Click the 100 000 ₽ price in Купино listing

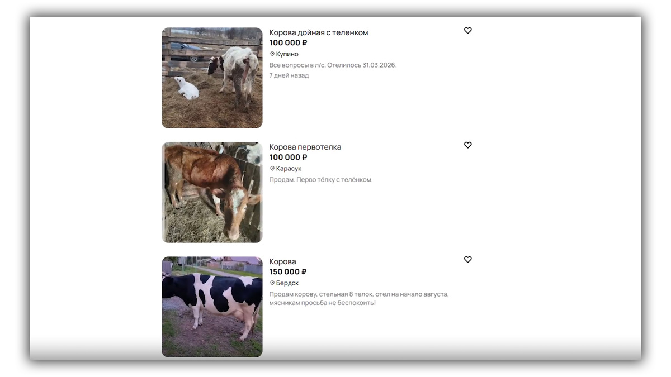[x=289, y=43]
